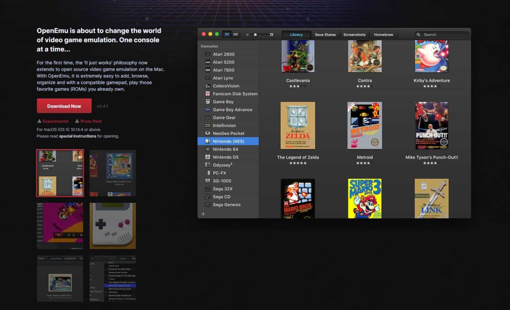This screenshot has width=510, height=310.
Task: Click the SG-1000 console icon
Action: [x=208, y=181]
